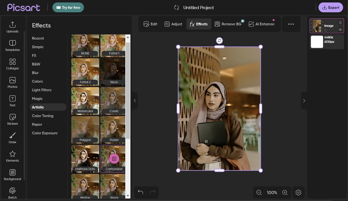Open the three-dots more options menu

coord(291,24)
